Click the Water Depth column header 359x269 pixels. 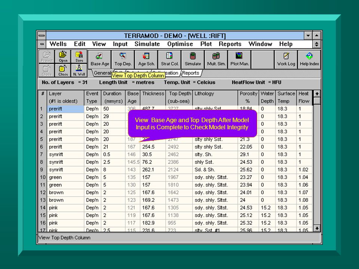tap(267, 98)
